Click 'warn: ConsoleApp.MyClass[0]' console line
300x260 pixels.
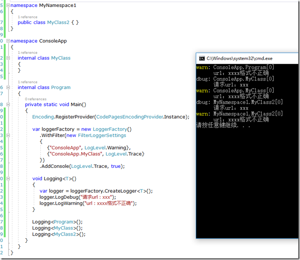click(235, 90)
